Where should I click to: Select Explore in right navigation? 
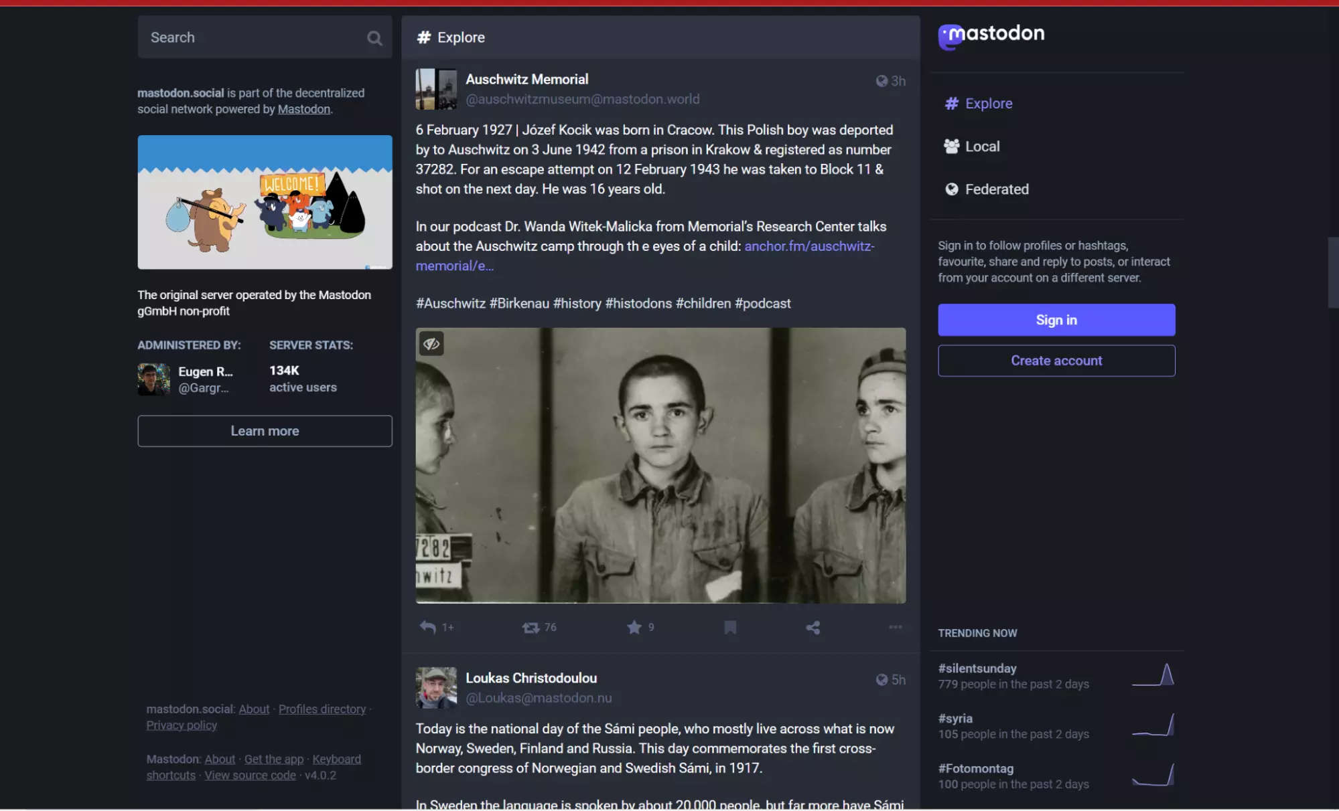(988, 104)
